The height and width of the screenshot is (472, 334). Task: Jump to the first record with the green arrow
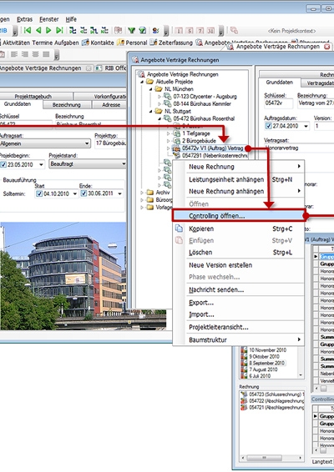click(28, 30)
